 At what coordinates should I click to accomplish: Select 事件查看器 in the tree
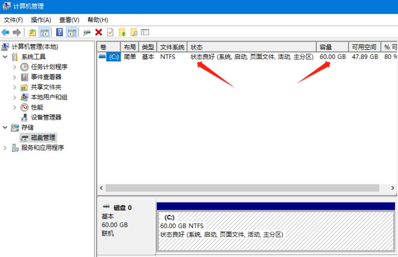point(46,77)
